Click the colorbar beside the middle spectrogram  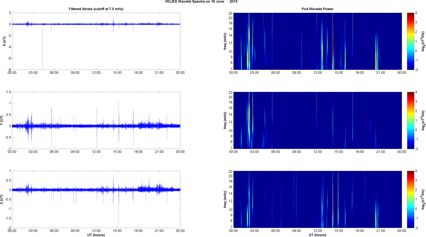coord(410,120)
